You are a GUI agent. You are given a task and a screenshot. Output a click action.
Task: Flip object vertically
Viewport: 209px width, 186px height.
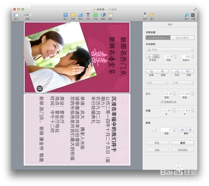pos(190,130)
